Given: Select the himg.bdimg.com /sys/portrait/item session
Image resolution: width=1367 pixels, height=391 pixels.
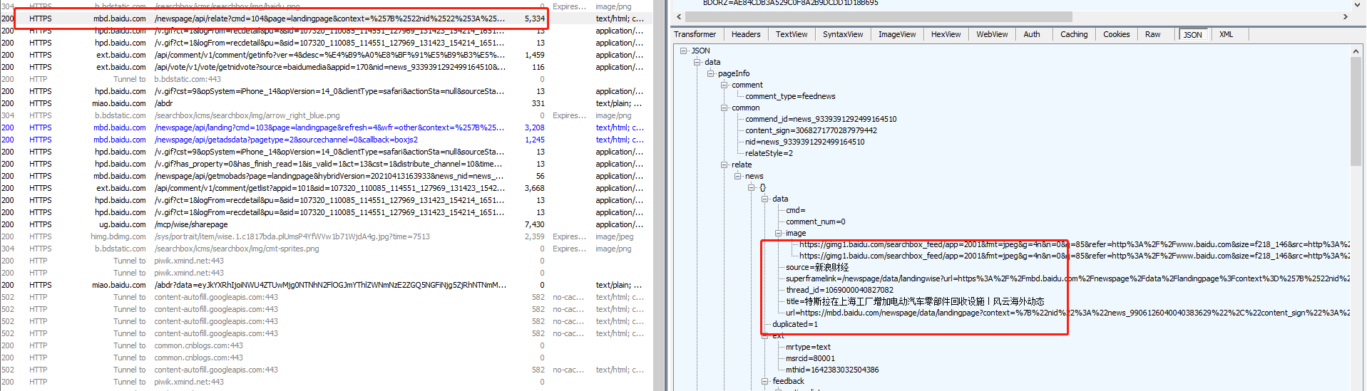Looking at the screenshot, I should pyautogui.click(x=326, y=236).
